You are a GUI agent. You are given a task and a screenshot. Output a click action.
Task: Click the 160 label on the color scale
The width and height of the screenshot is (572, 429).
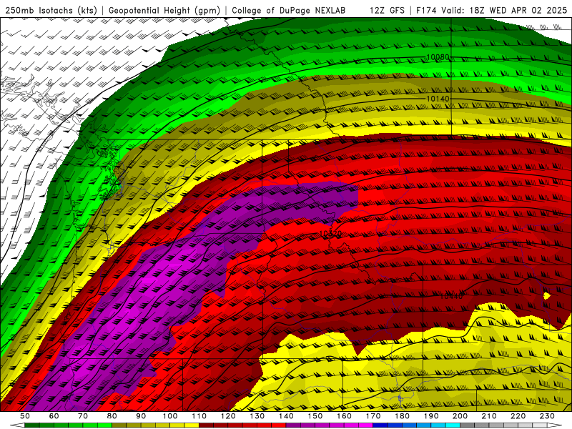point(344,416)
